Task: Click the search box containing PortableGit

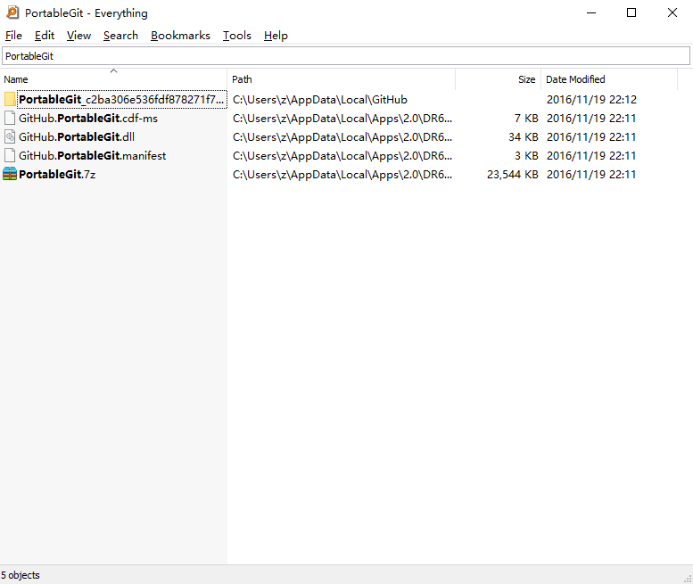Action: pyautogui.click(x=346, y=56)
